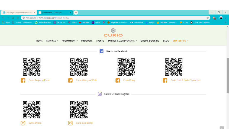Open WhatsApp Web bookmark
Viewport: 229px width, 129px height.
click(x=43, y=23)
